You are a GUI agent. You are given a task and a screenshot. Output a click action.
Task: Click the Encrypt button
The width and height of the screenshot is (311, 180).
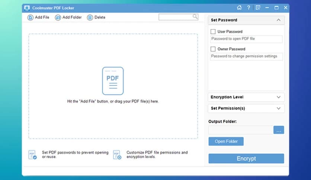coord(246,158)
